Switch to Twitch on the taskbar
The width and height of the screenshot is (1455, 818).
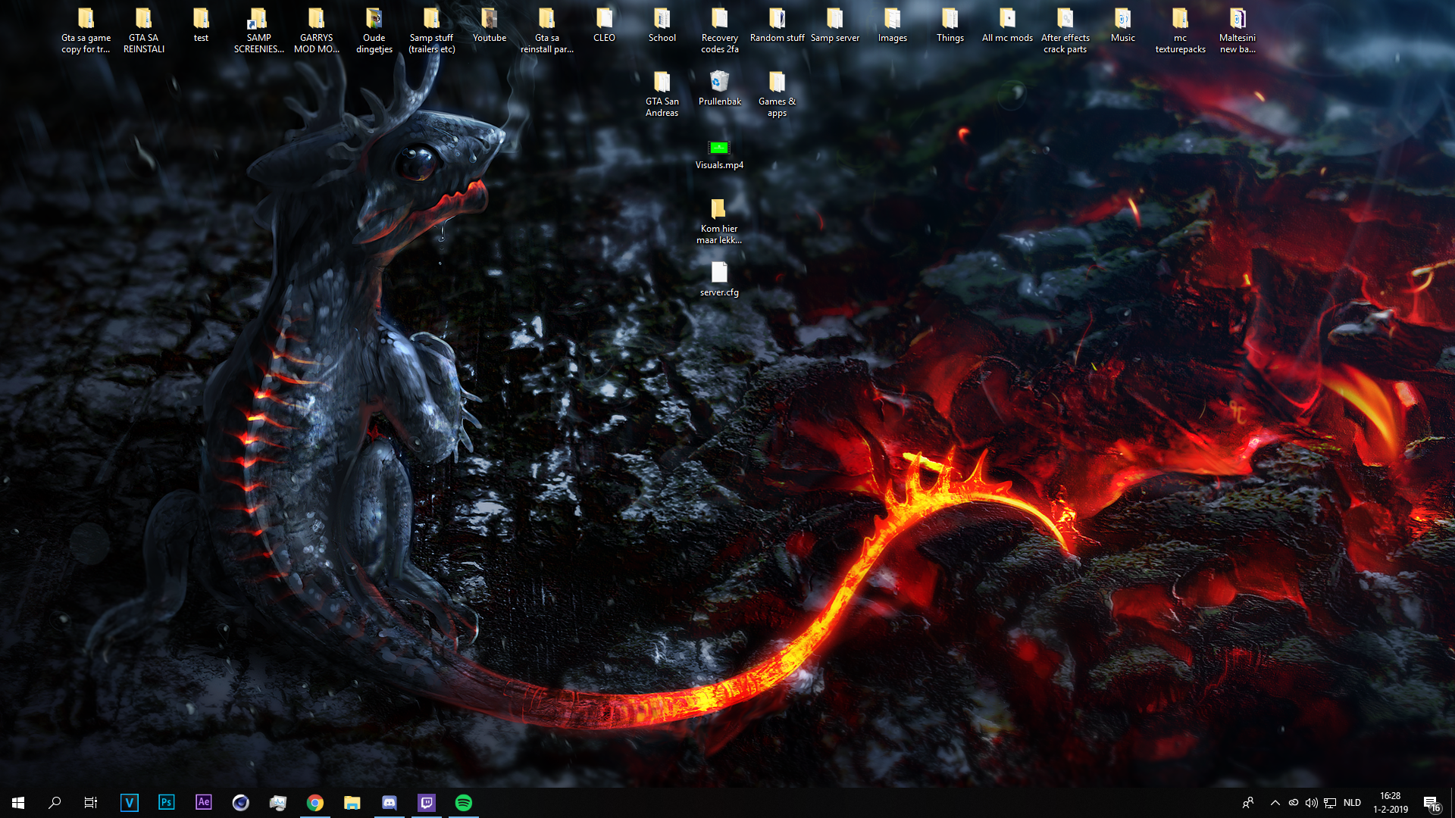pyautogui.click(x=427, y=803)
